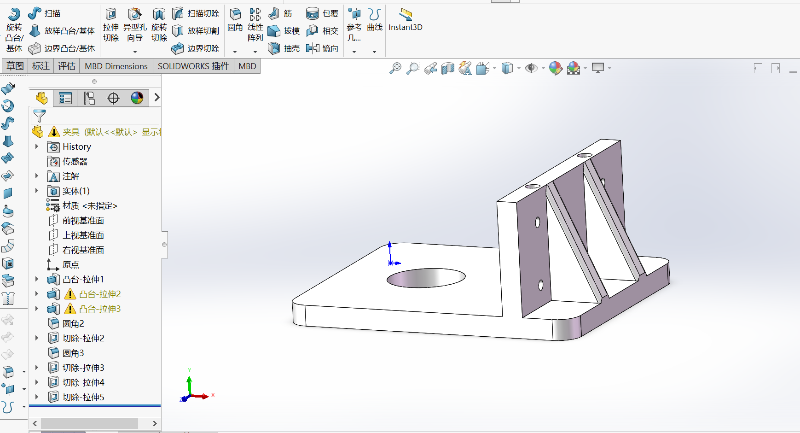Select the Extruded Cut (拉伸切除) tool
800x433 pixels.
click(111, 25)
